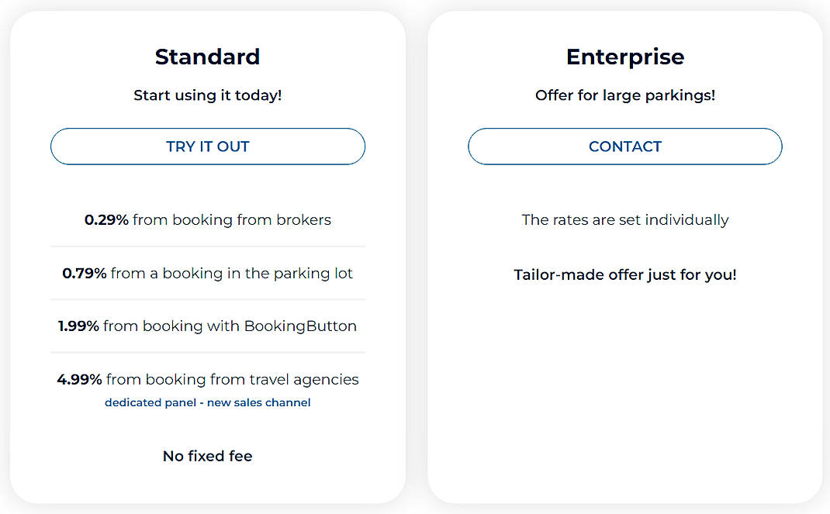Click the CONTACT button

(x=624, y=147)
